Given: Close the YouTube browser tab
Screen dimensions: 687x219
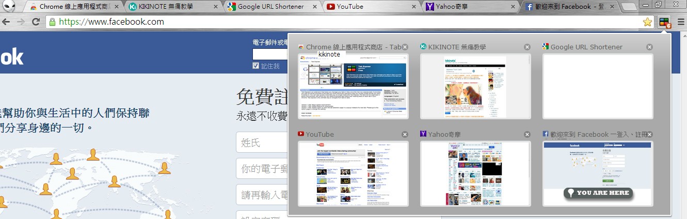Looking at the screenshot, I should tap(413, 7).
